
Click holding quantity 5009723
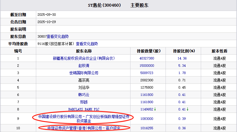[x=147, y=73]
